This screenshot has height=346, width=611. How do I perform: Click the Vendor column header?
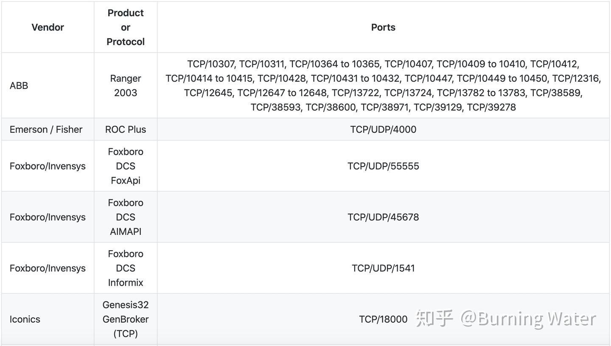pos(48,27)
